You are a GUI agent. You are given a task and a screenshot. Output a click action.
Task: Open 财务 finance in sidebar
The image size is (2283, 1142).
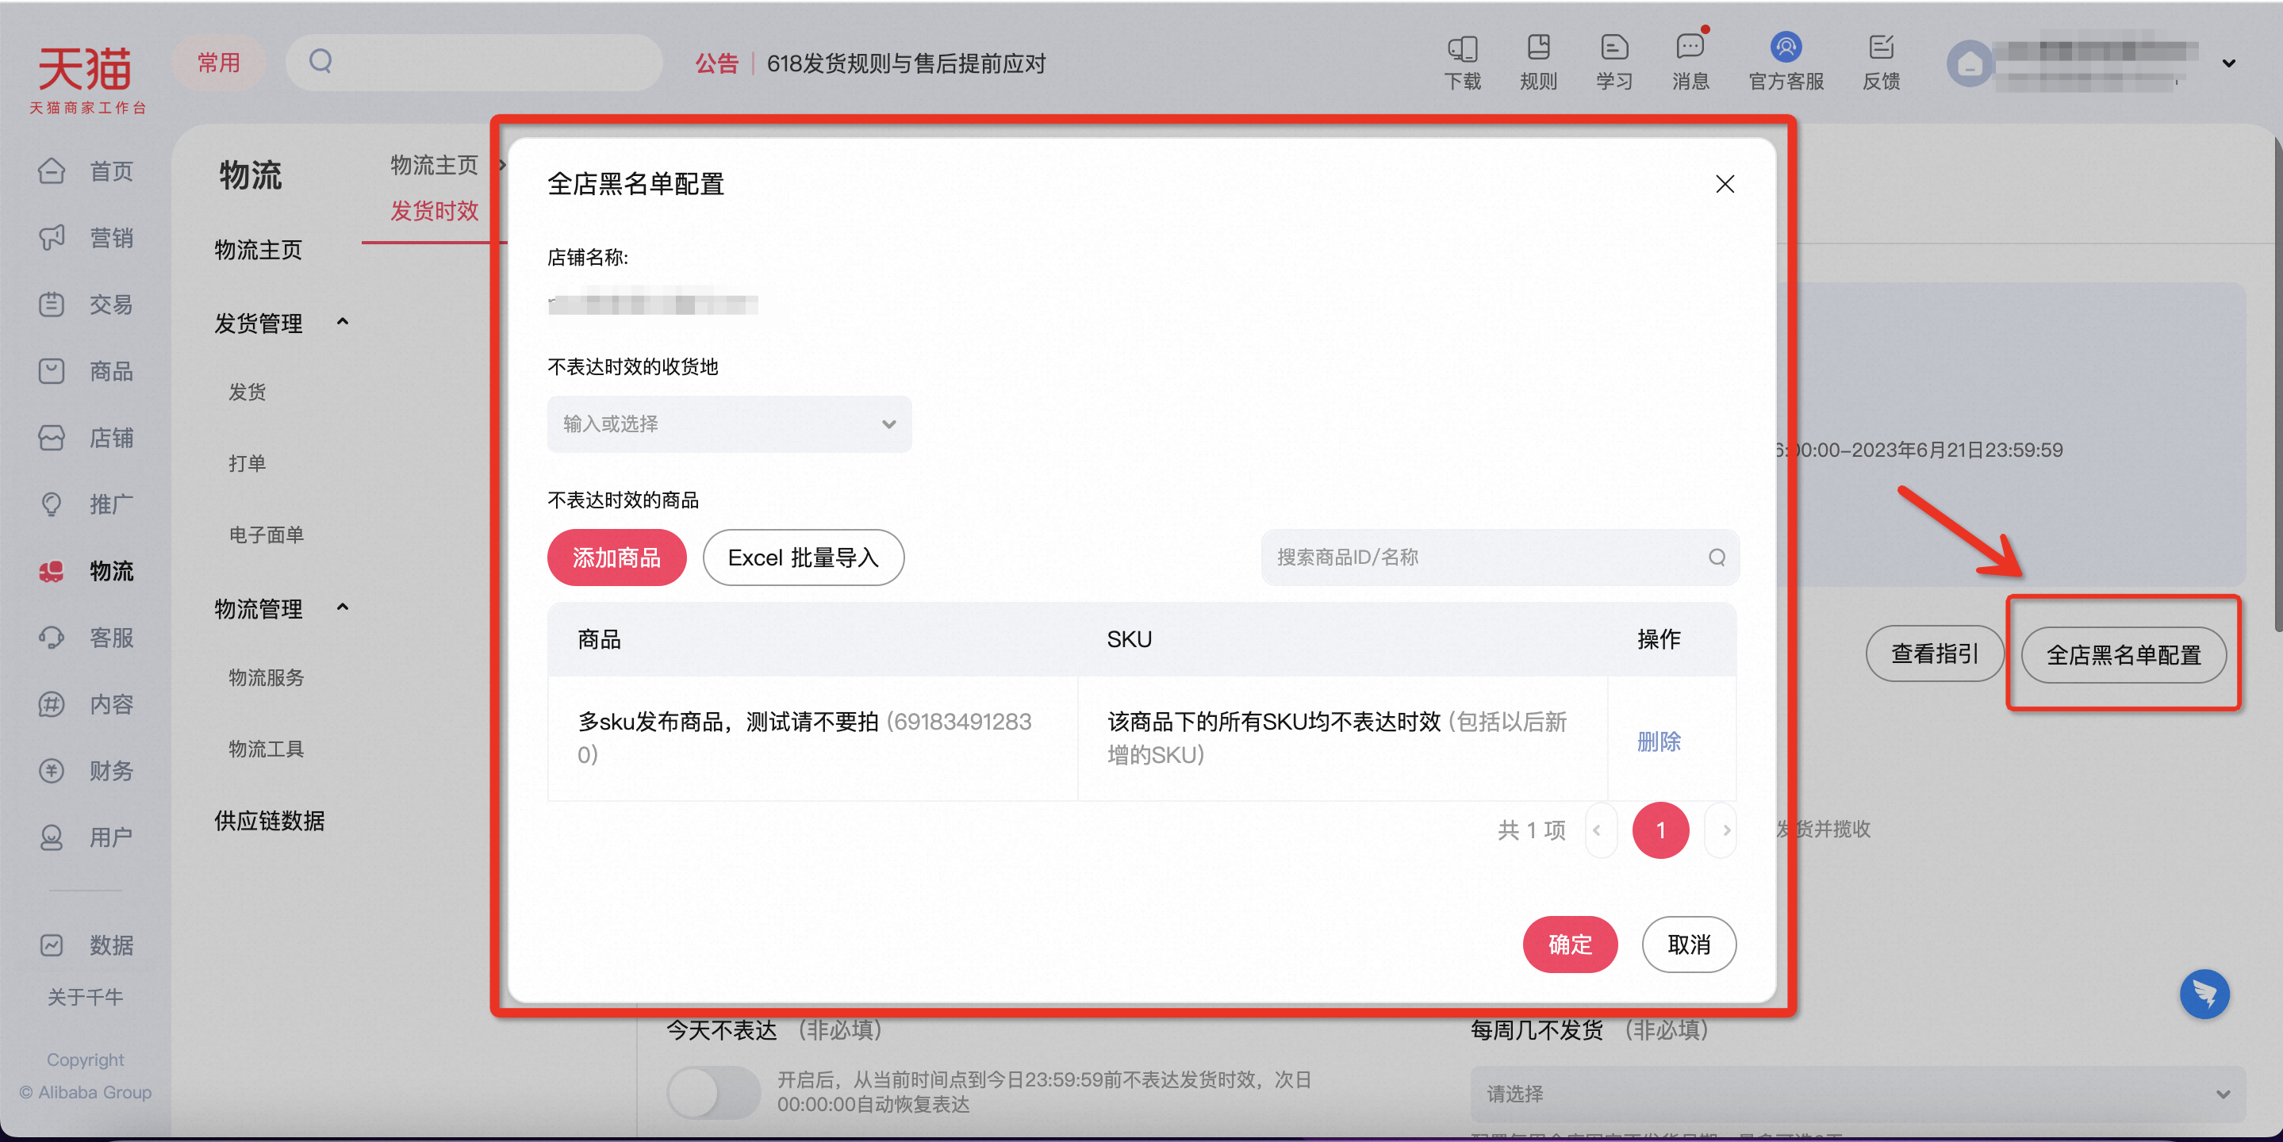pos(86,771)
